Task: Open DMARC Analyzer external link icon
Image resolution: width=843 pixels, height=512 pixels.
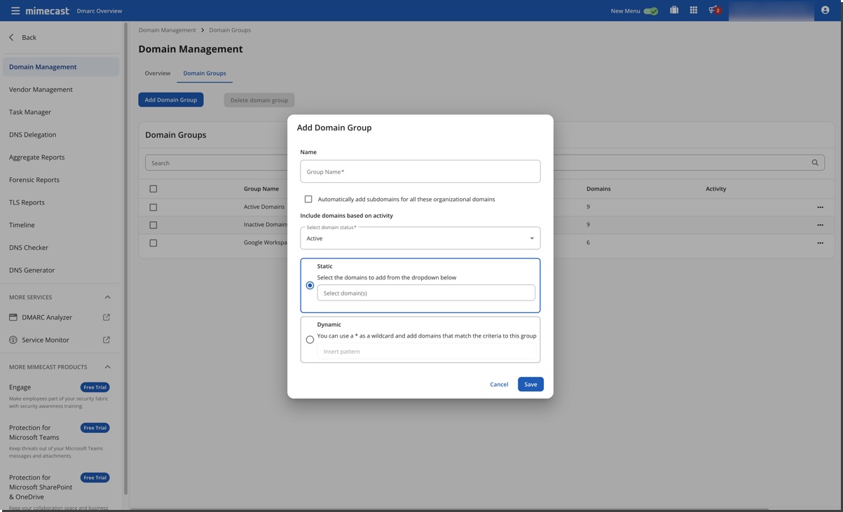Action: pyautogui.click(x=107, y=317)
